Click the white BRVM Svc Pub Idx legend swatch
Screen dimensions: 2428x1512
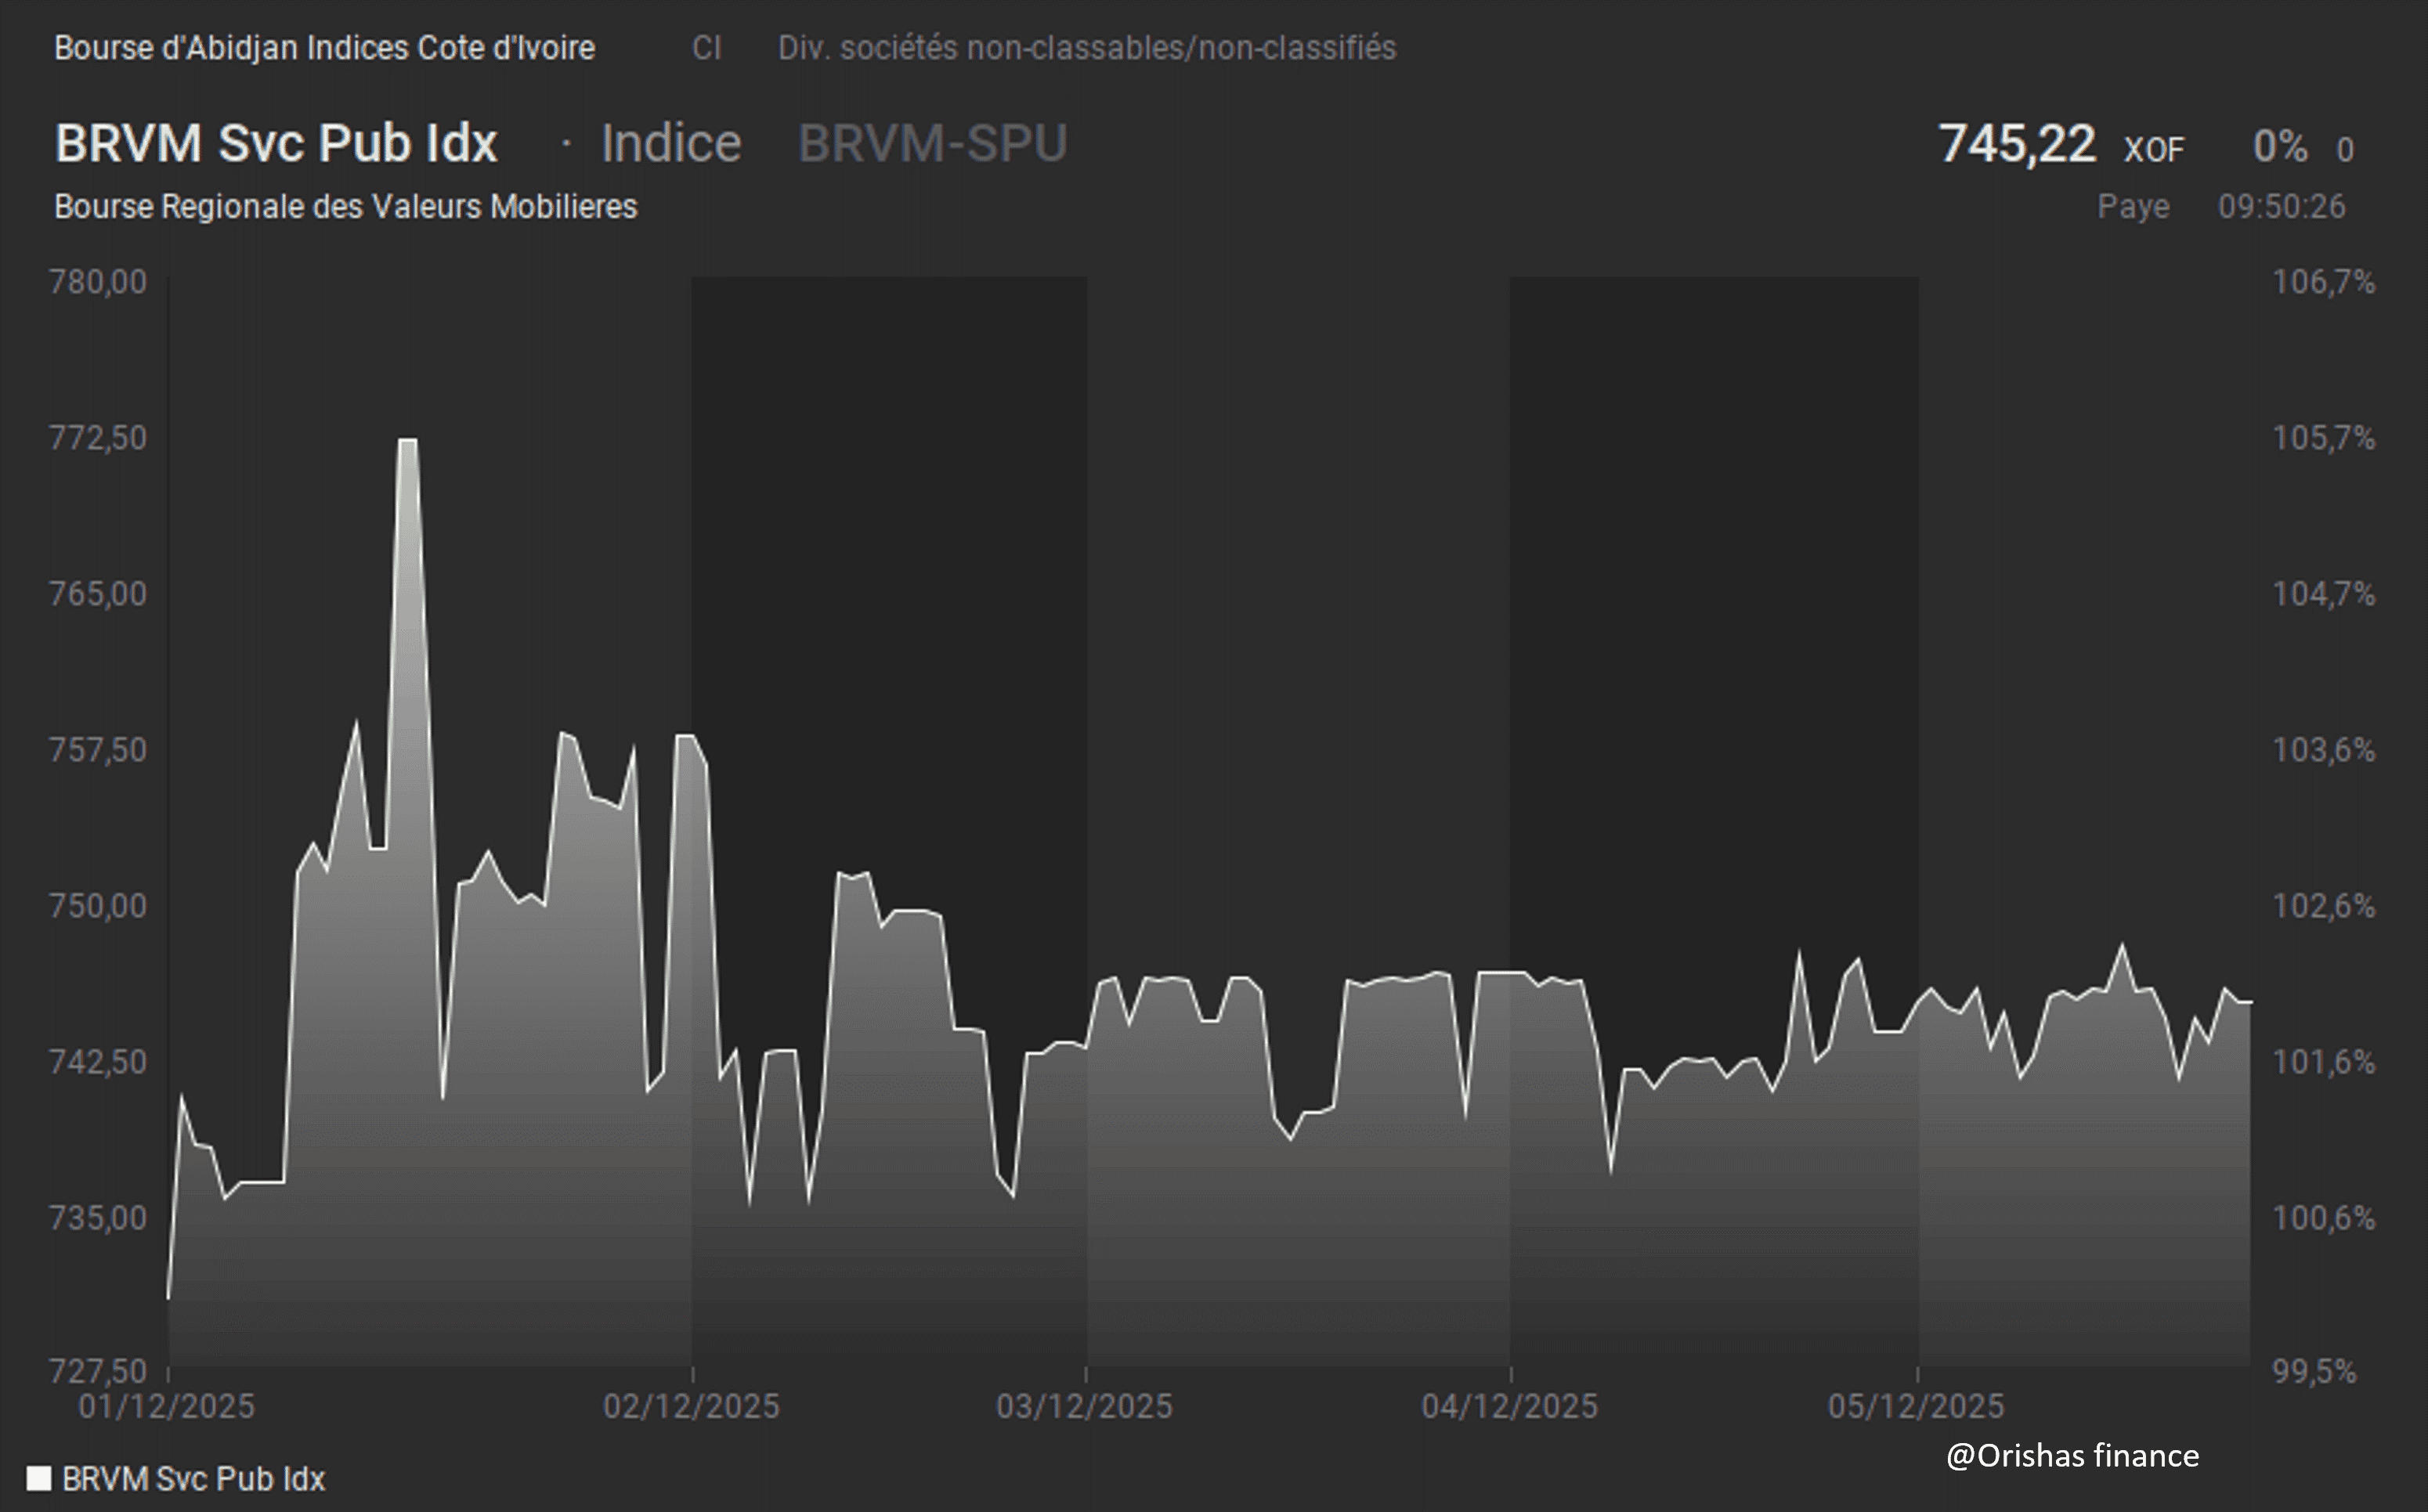[x=38, y=1478]
